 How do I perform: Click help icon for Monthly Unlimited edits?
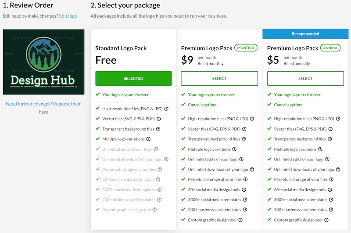click(241, 159)
